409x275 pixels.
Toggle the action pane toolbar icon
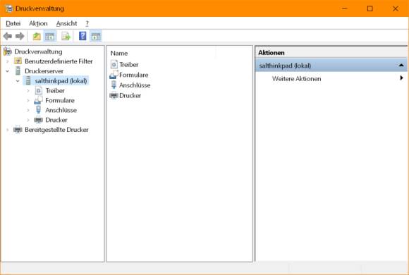pyautogui.click(x=96, y=36)
